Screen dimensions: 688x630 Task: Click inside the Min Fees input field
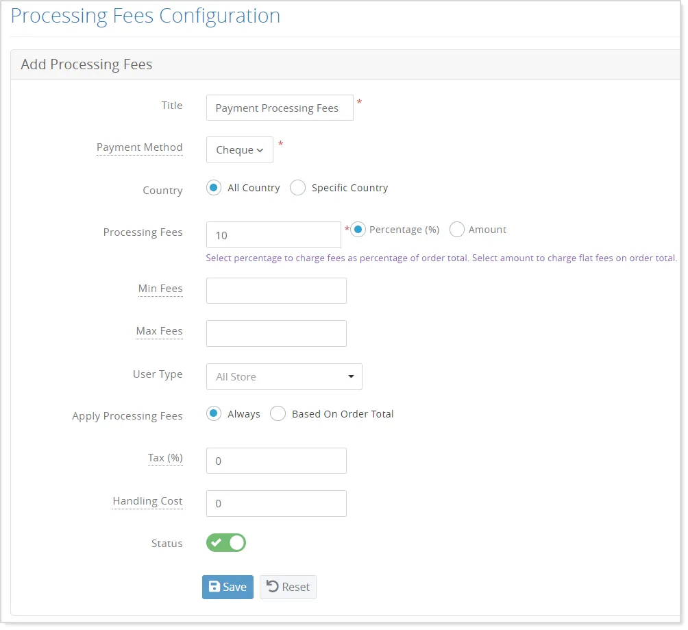pyautogui.click(x=276, y=290)
